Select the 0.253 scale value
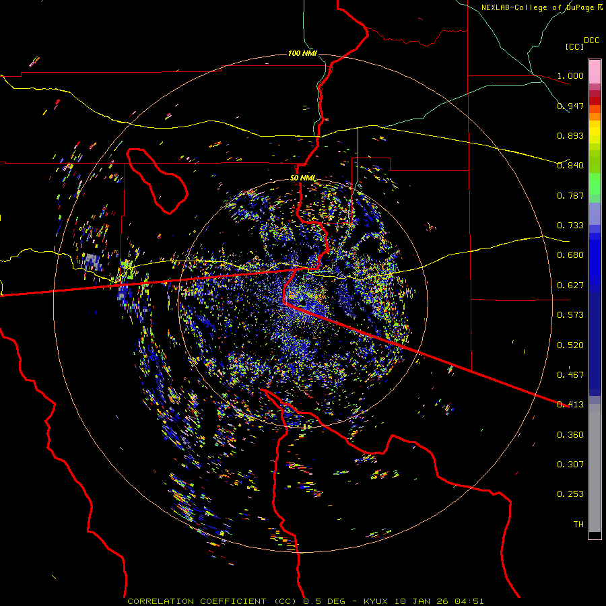 click(570, 494)
